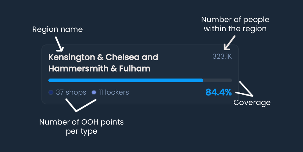The image size is (303, 152).
Task: Click the arrow pointing to region name
Action: pos(59,44)
